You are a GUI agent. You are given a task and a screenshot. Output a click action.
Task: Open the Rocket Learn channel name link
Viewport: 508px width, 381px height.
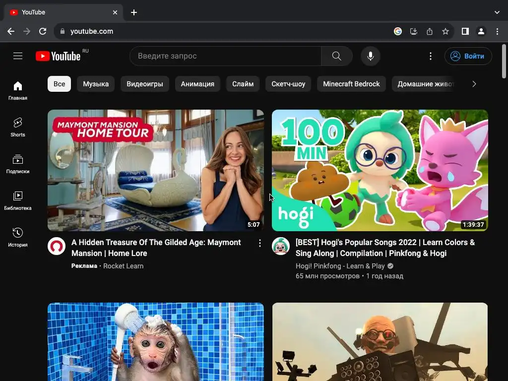click(123, 266)
